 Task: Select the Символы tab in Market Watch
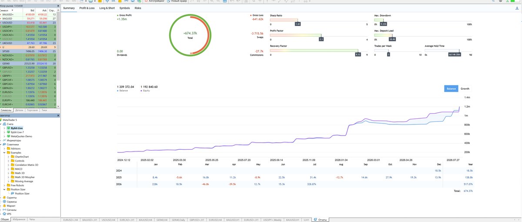6,111
